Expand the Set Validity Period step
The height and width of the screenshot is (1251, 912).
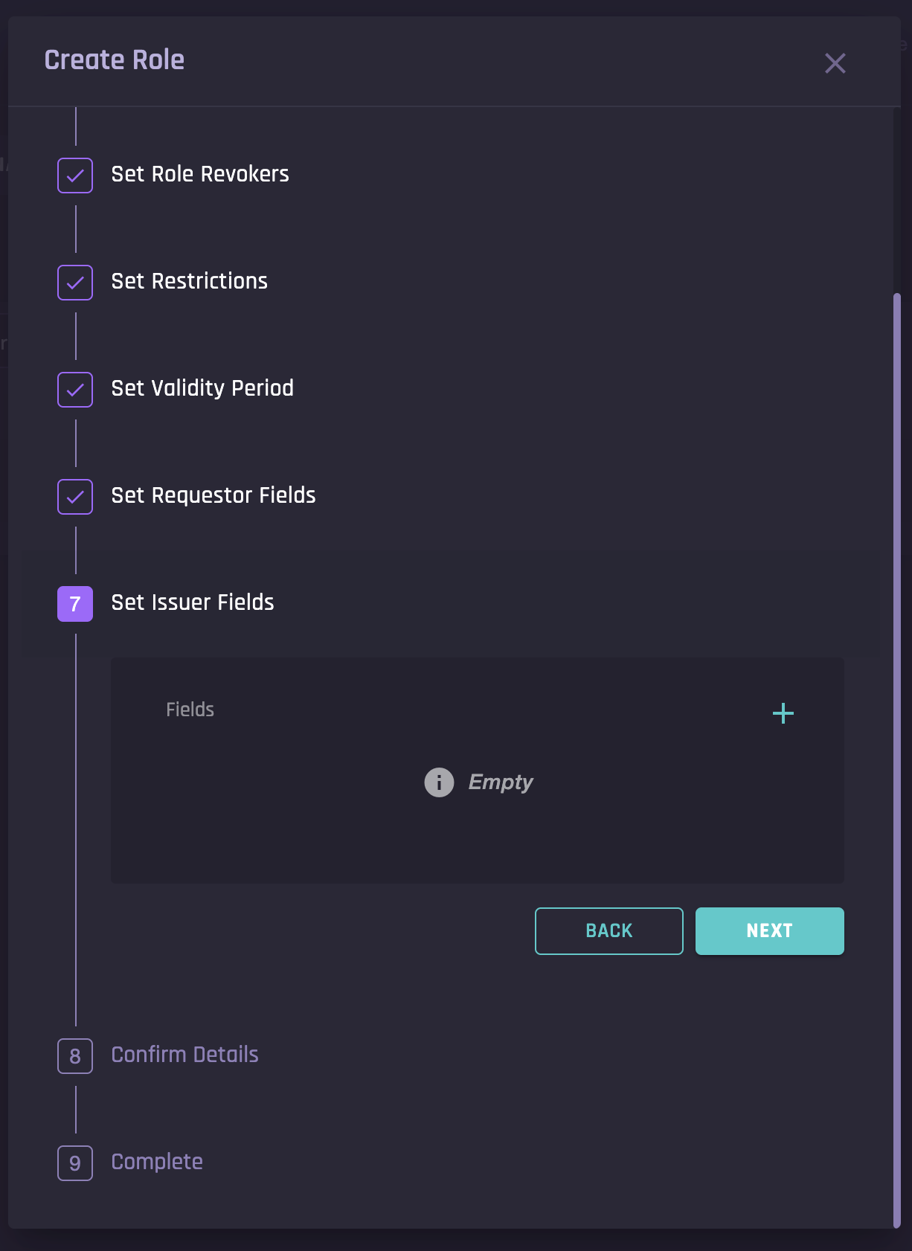202,388
